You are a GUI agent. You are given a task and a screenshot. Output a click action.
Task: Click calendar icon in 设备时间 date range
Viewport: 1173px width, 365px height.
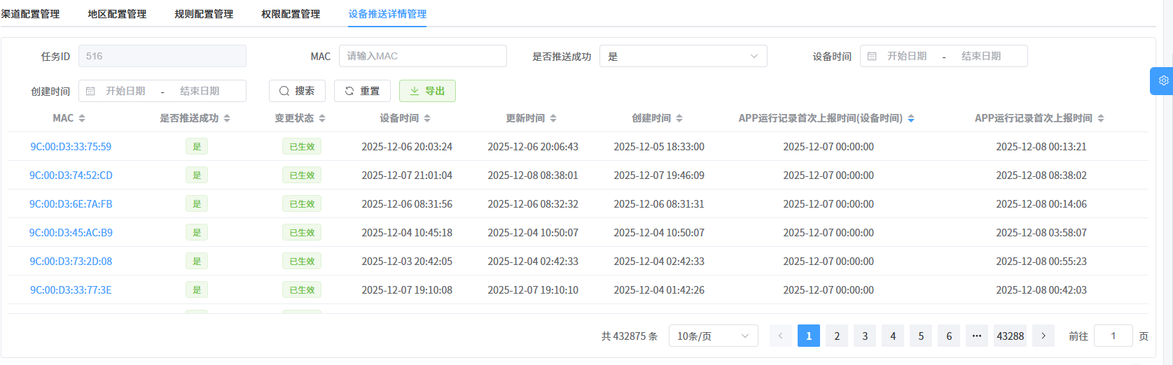point(872,56)
